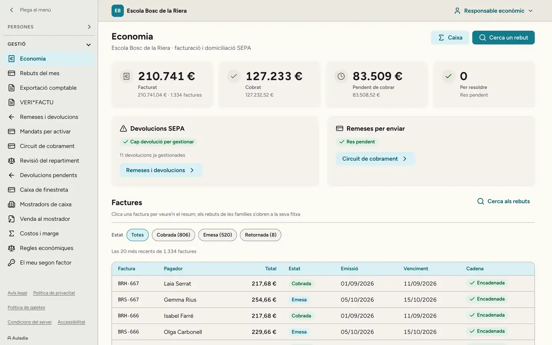Screen dimensions: 552x345
Task: Open Circuit de cobrament from Remeses card
Action: [x=375, y=159]
